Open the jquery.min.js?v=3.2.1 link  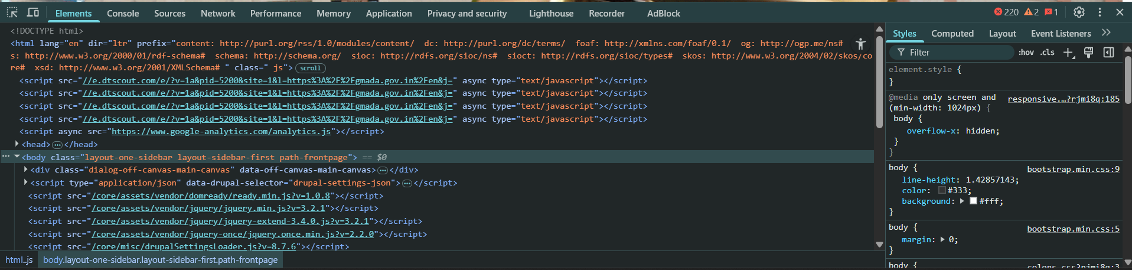pyautogui.click(x=208, y=208)
